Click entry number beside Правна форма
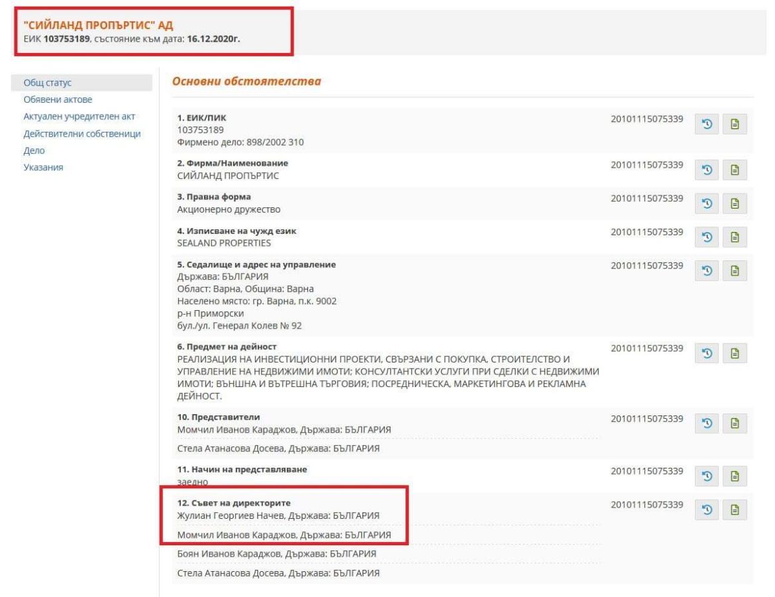Screen dimensions: 775x597 tap(647, 198)
